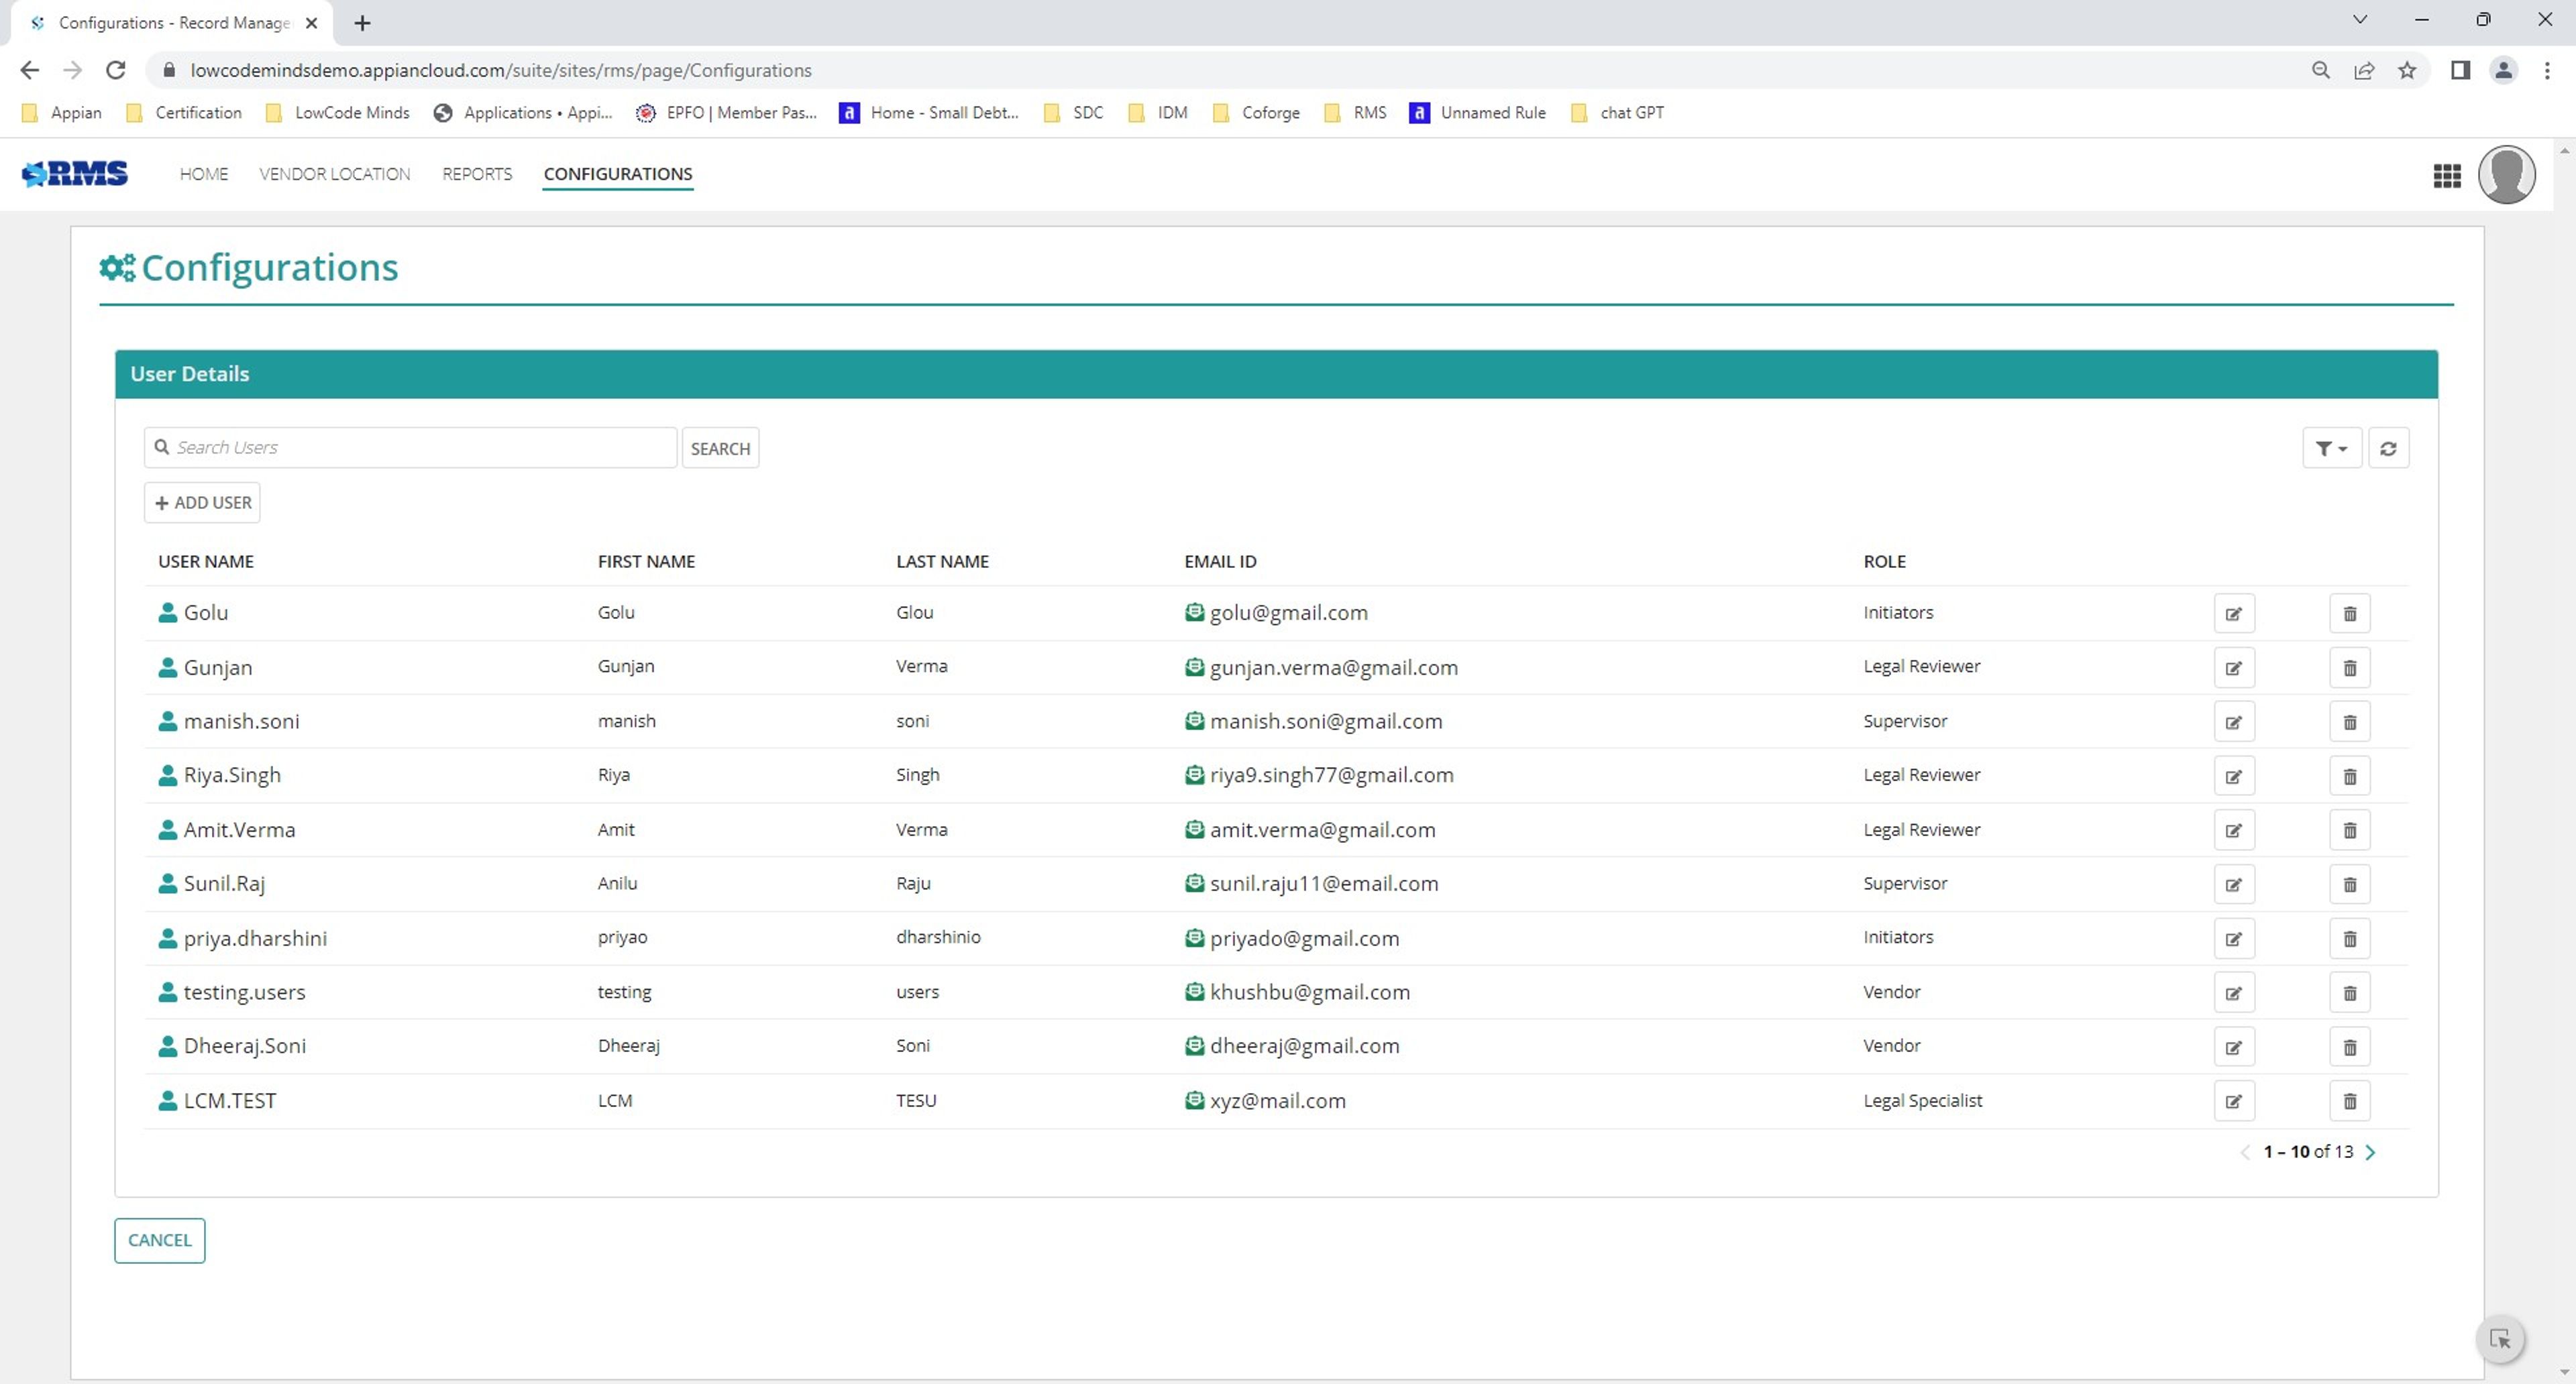Edit the Dheeraj.Soni user row
This screenshot has width=2576, height=1384.
point(2234,1047)
